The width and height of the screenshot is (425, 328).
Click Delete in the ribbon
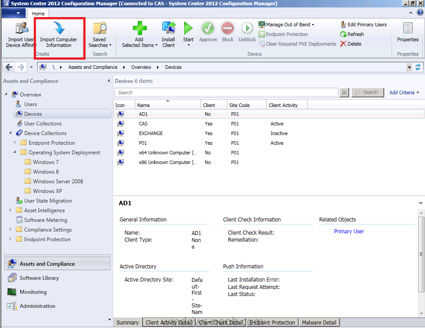coord(351,44)
